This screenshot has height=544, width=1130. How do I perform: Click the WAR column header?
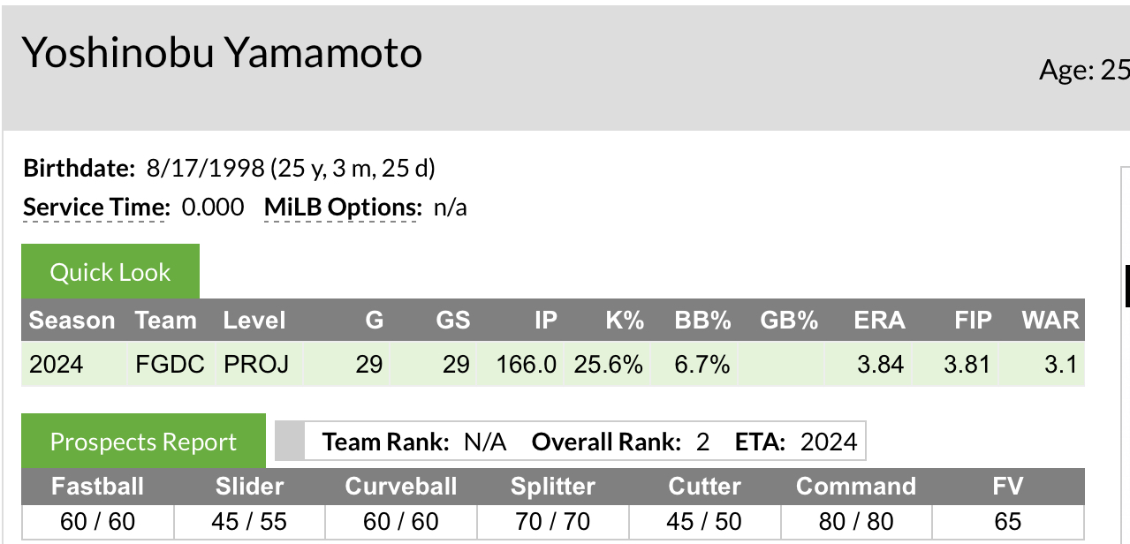(x=1050, y=320)
